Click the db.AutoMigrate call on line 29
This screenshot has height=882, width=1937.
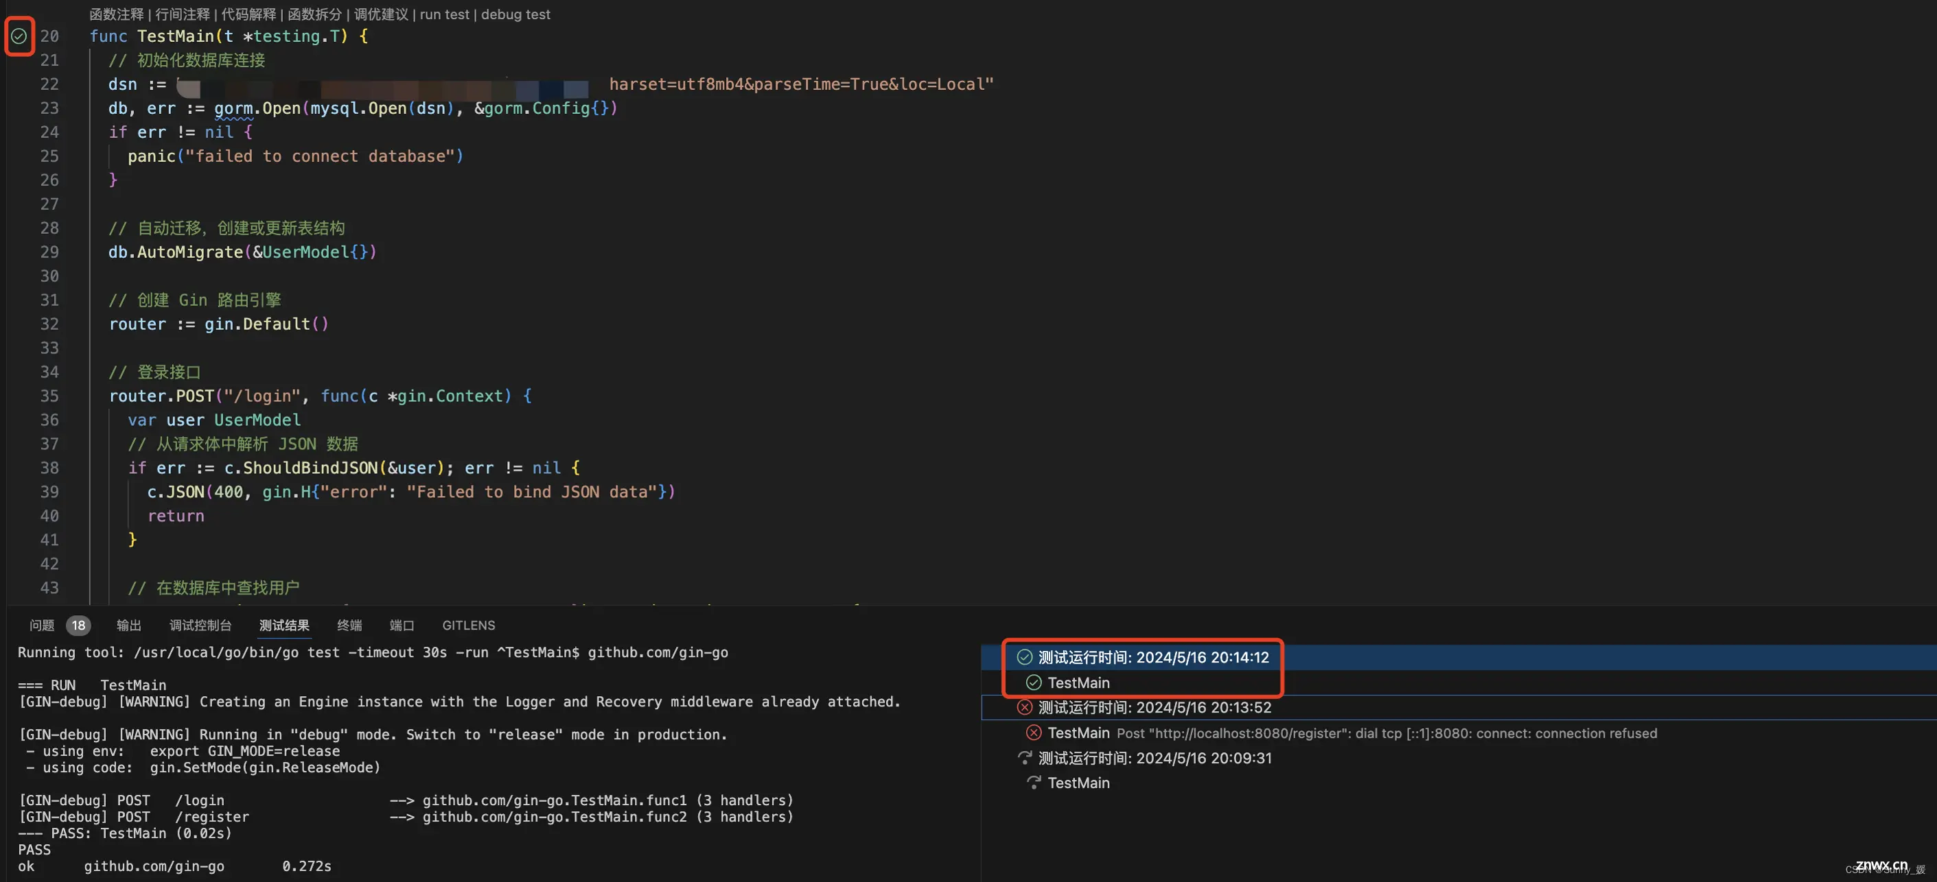tap(242, 252)
